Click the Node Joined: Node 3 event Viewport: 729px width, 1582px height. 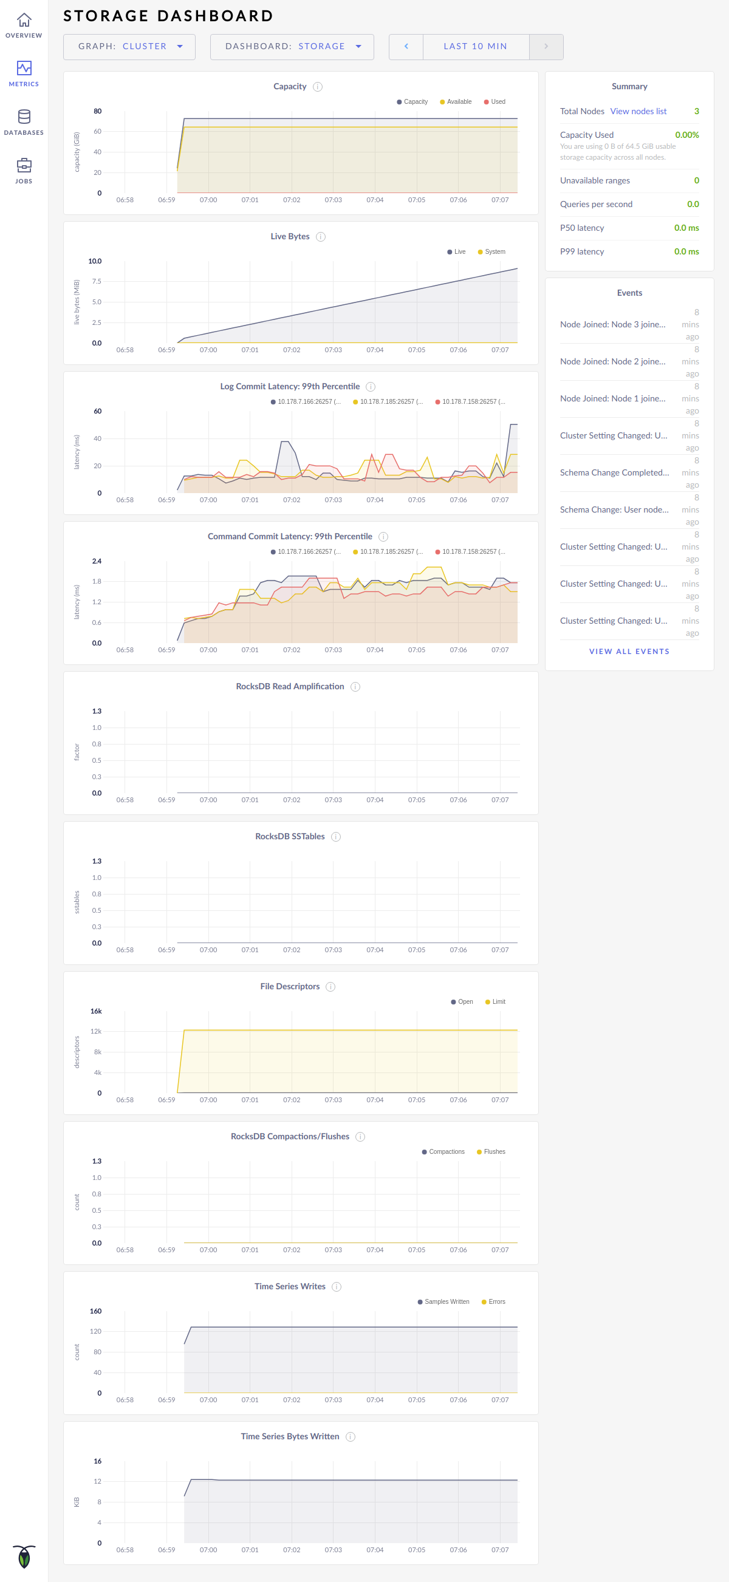(x=612, y=324)
